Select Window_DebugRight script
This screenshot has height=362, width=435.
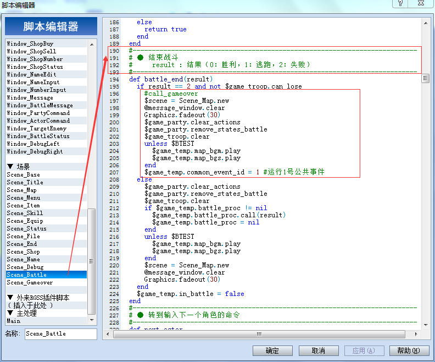click(47, 152)
